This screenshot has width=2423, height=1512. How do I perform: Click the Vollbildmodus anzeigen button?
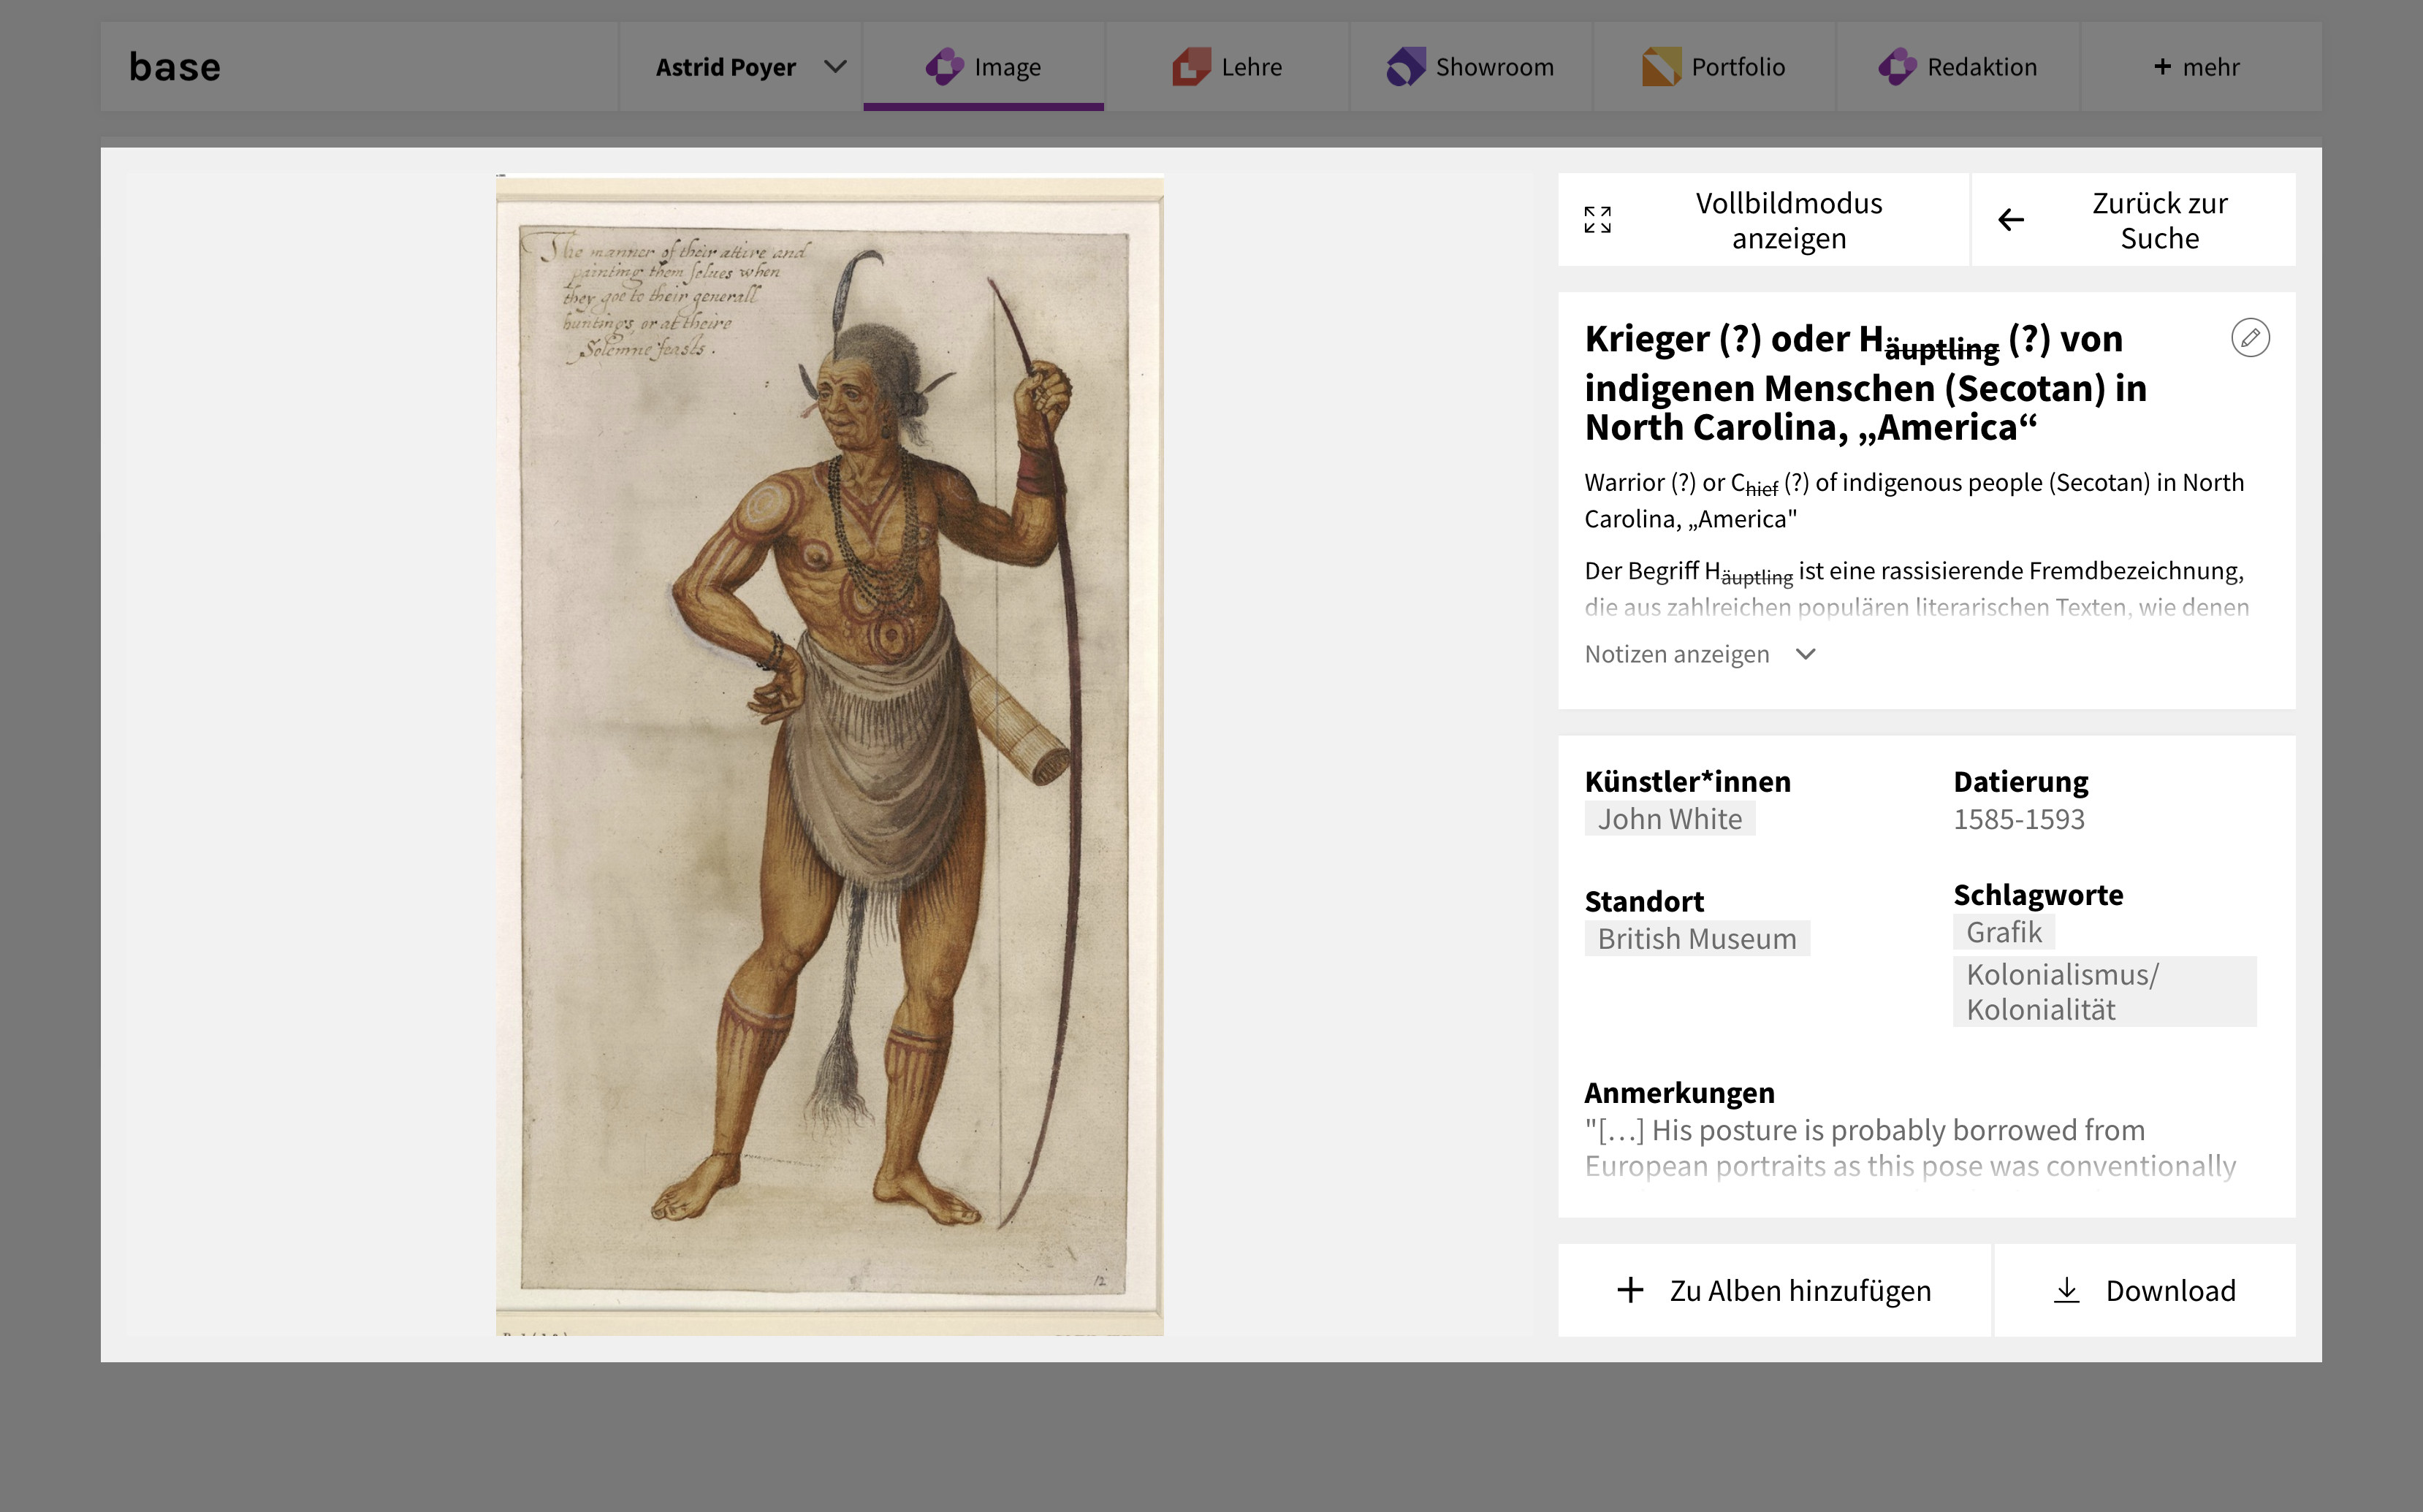pyautogui.click(x=1762, y=220)
